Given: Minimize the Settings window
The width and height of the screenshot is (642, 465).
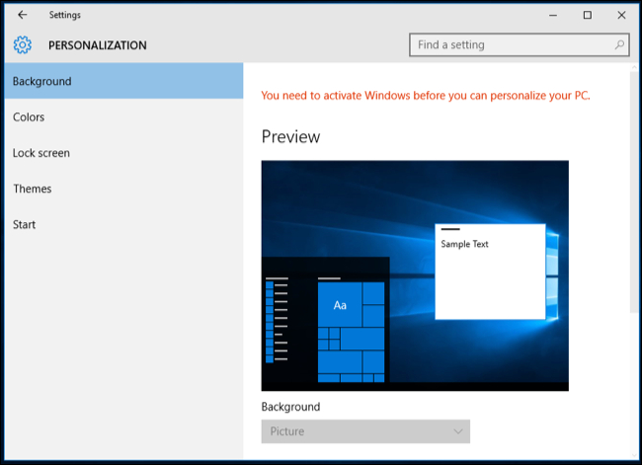Looking at the screenshot, I should [553, 15].
